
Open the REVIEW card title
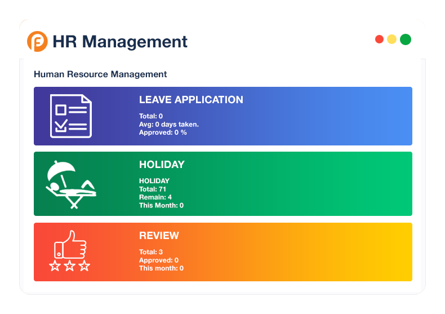click(159, 235)
